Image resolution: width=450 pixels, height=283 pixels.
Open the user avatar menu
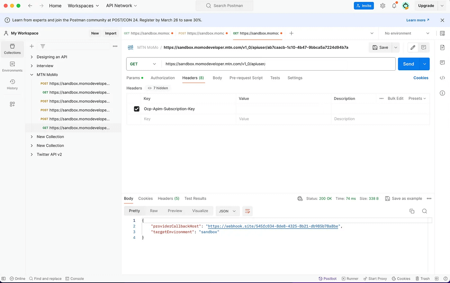[406, 6]
